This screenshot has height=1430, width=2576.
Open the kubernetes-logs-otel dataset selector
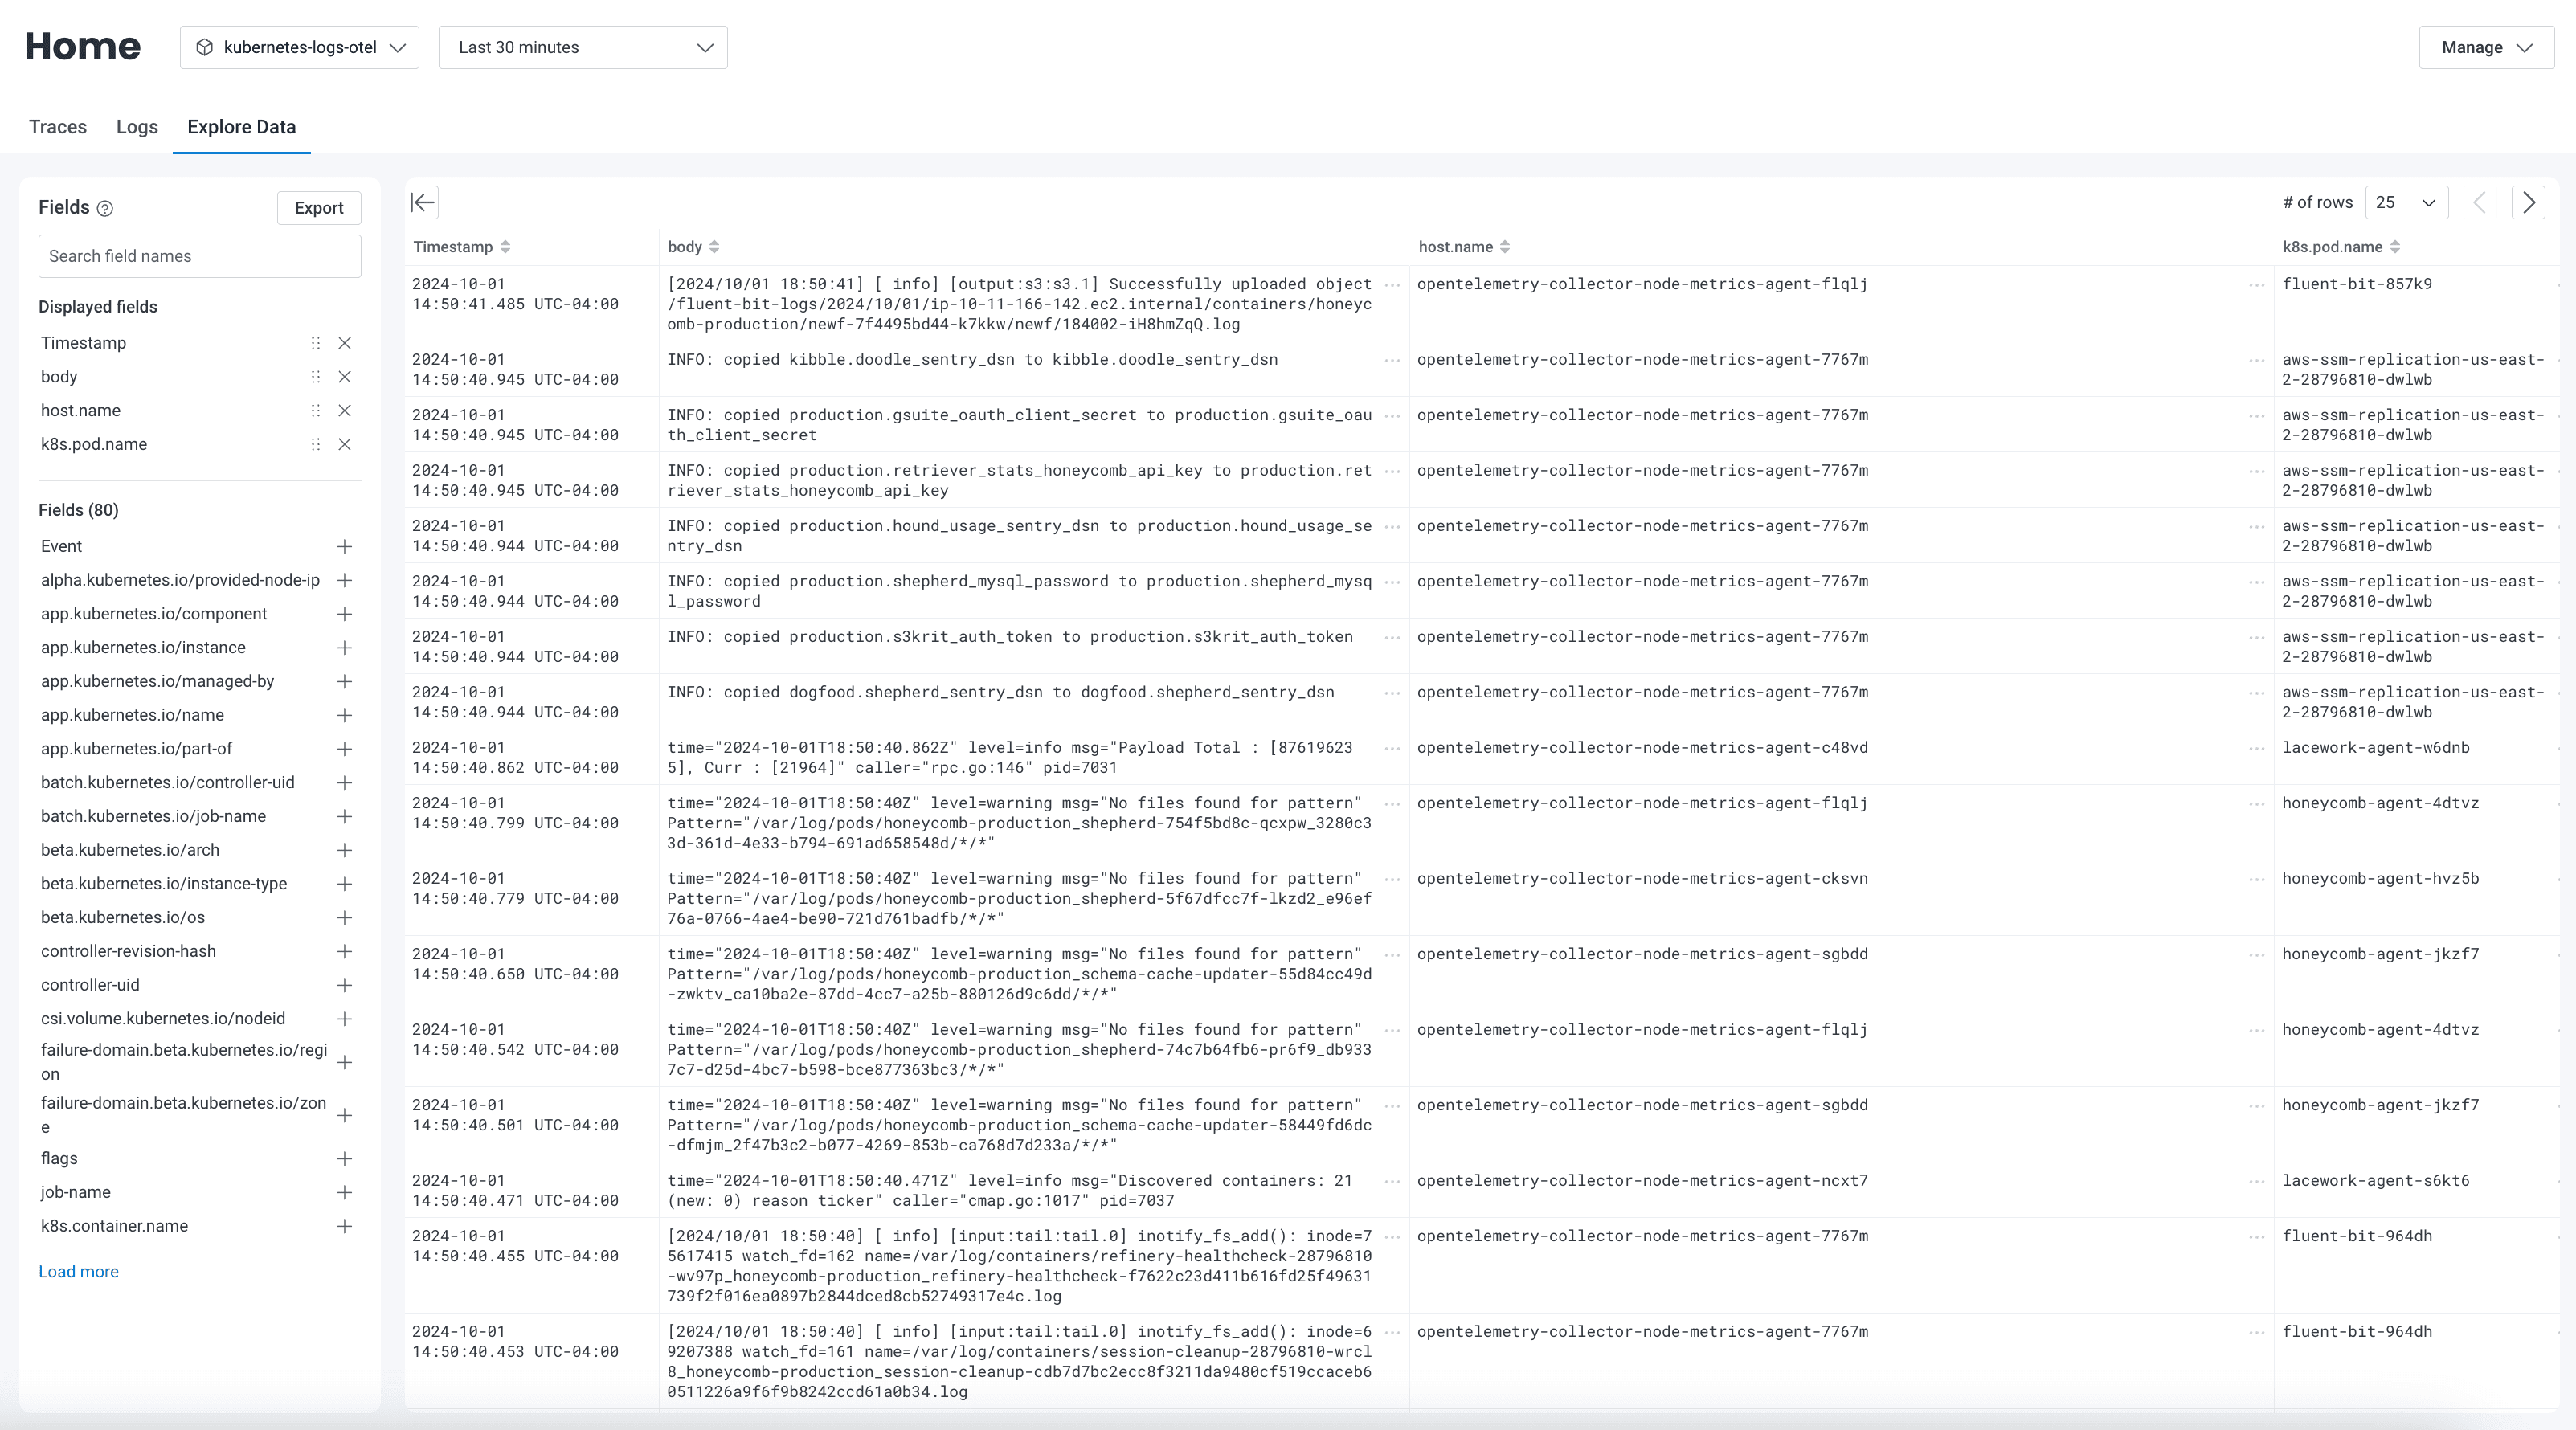[x=299, y=47]
